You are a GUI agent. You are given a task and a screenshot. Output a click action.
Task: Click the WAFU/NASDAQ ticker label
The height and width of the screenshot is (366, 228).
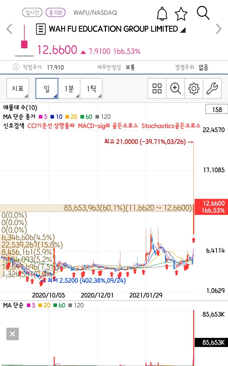[x=95, y=13]
